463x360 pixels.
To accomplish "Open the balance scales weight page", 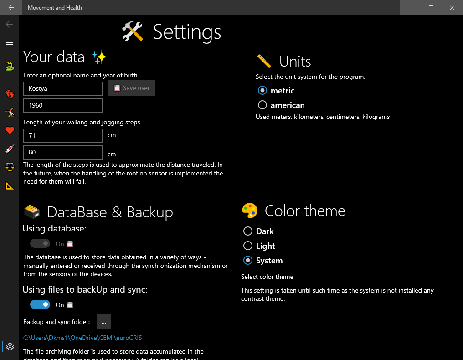I will (x=10, y=167).
